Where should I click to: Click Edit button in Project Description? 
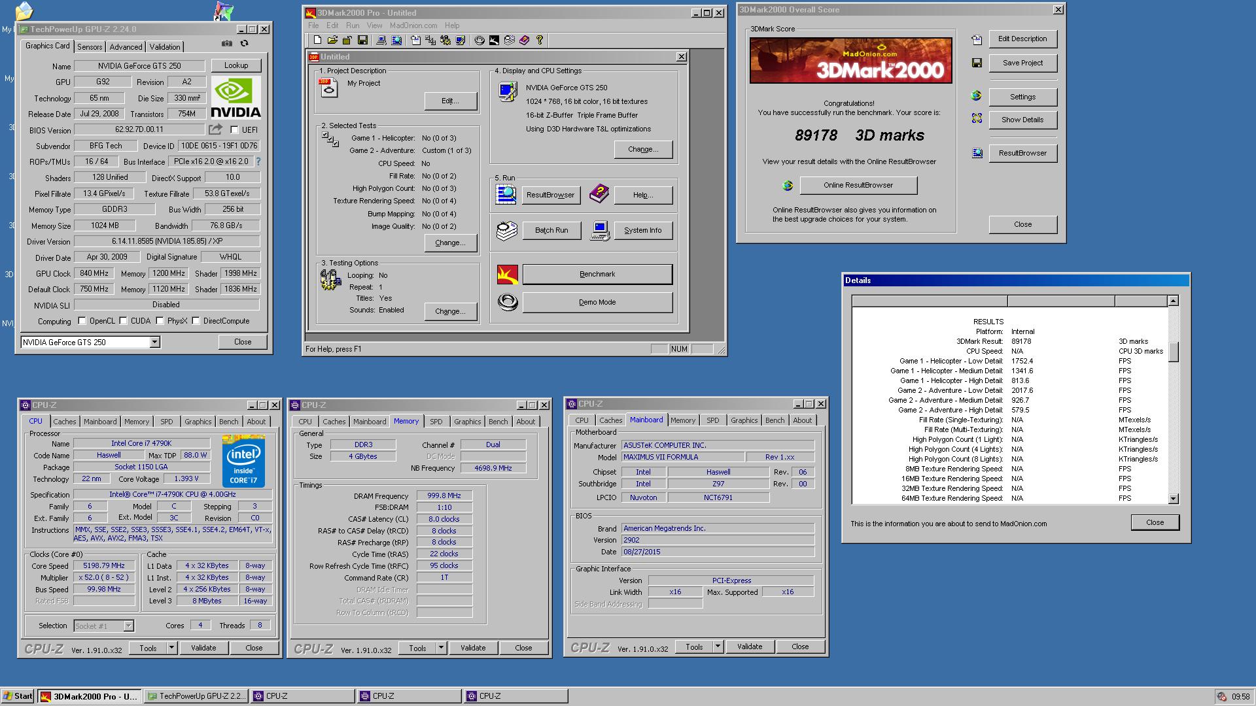coord(451,101)
